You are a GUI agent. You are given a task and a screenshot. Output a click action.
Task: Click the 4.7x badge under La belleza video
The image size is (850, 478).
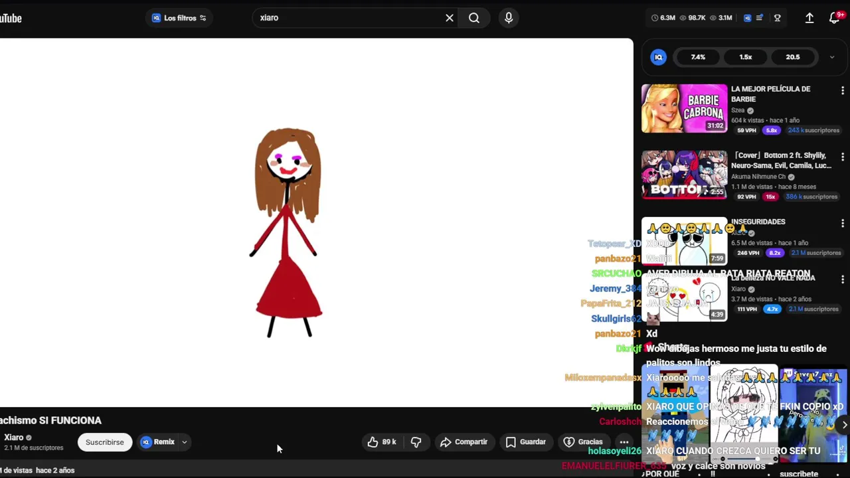pos(772,309)
